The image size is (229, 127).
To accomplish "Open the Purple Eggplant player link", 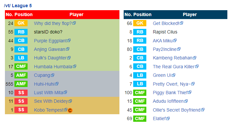I will click(x=51, y=41).
